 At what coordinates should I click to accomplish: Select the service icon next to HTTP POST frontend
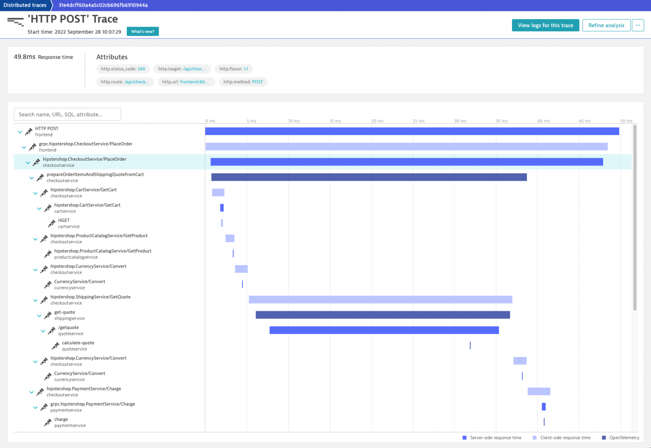click(x=28, y=131)
